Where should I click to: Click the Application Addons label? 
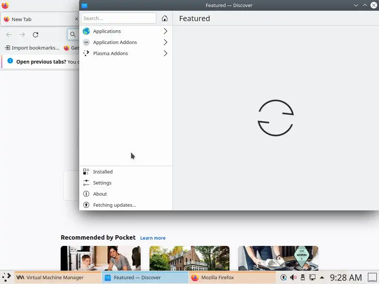tap(115, 42)
